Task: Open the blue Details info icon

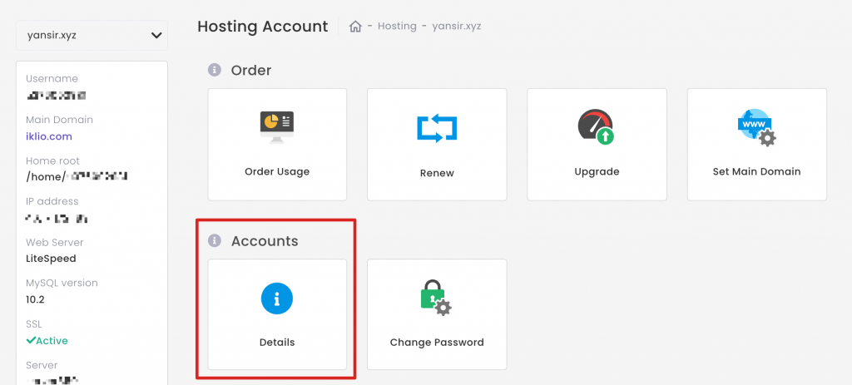Action: click(x=277, y=299)
